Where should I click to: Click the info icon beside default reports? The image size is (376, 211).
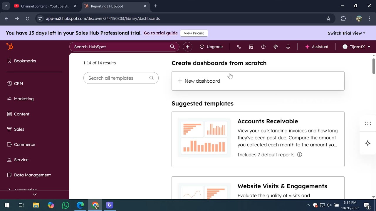[300, 154]
